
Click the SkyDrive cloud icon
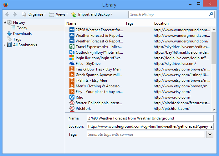pyautogui.click(x=72, y=63)
